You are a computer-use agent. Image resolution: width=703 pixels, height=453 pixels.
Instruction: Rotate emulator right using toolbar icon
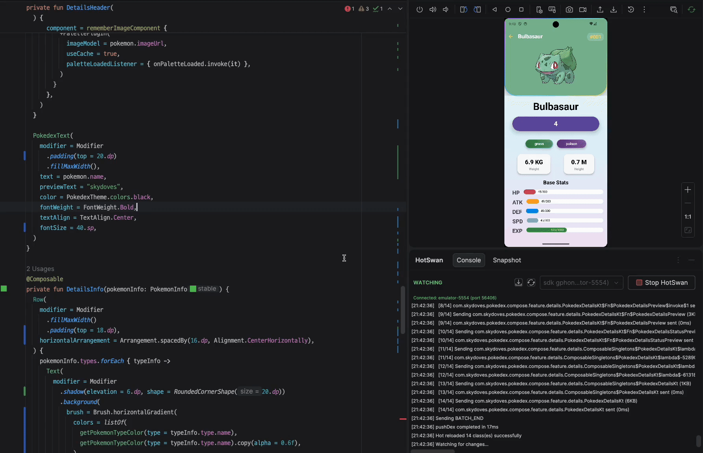(x=477, y=9)
